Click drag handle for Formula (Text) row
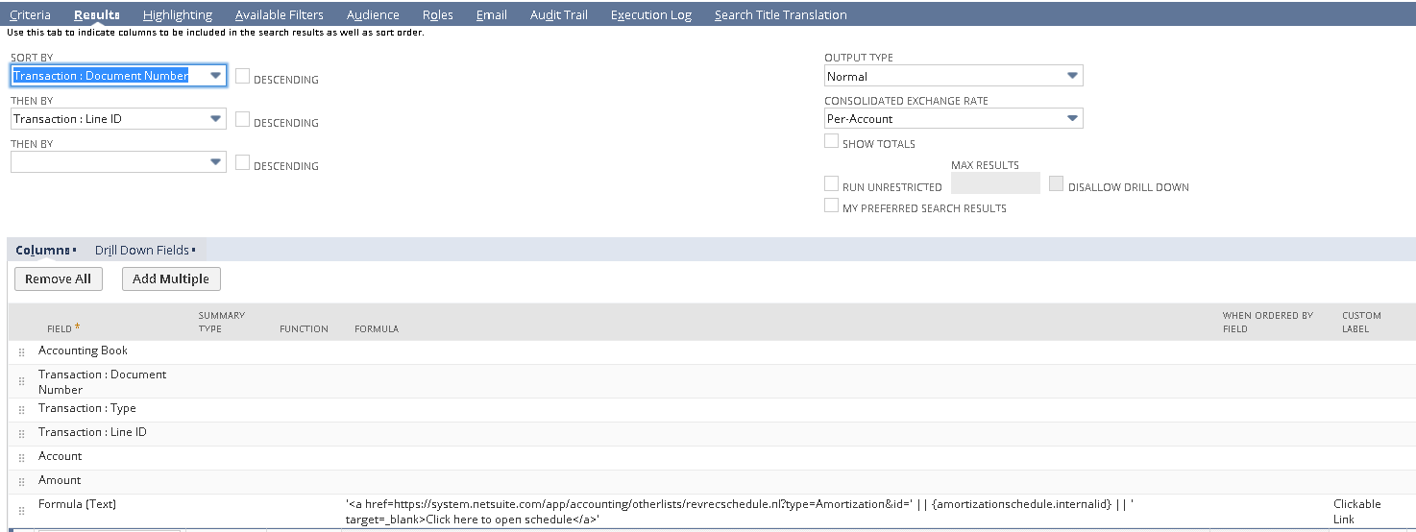Image resolution: width=1416 pixels, height=532 pixels. (x=21, y=511)
